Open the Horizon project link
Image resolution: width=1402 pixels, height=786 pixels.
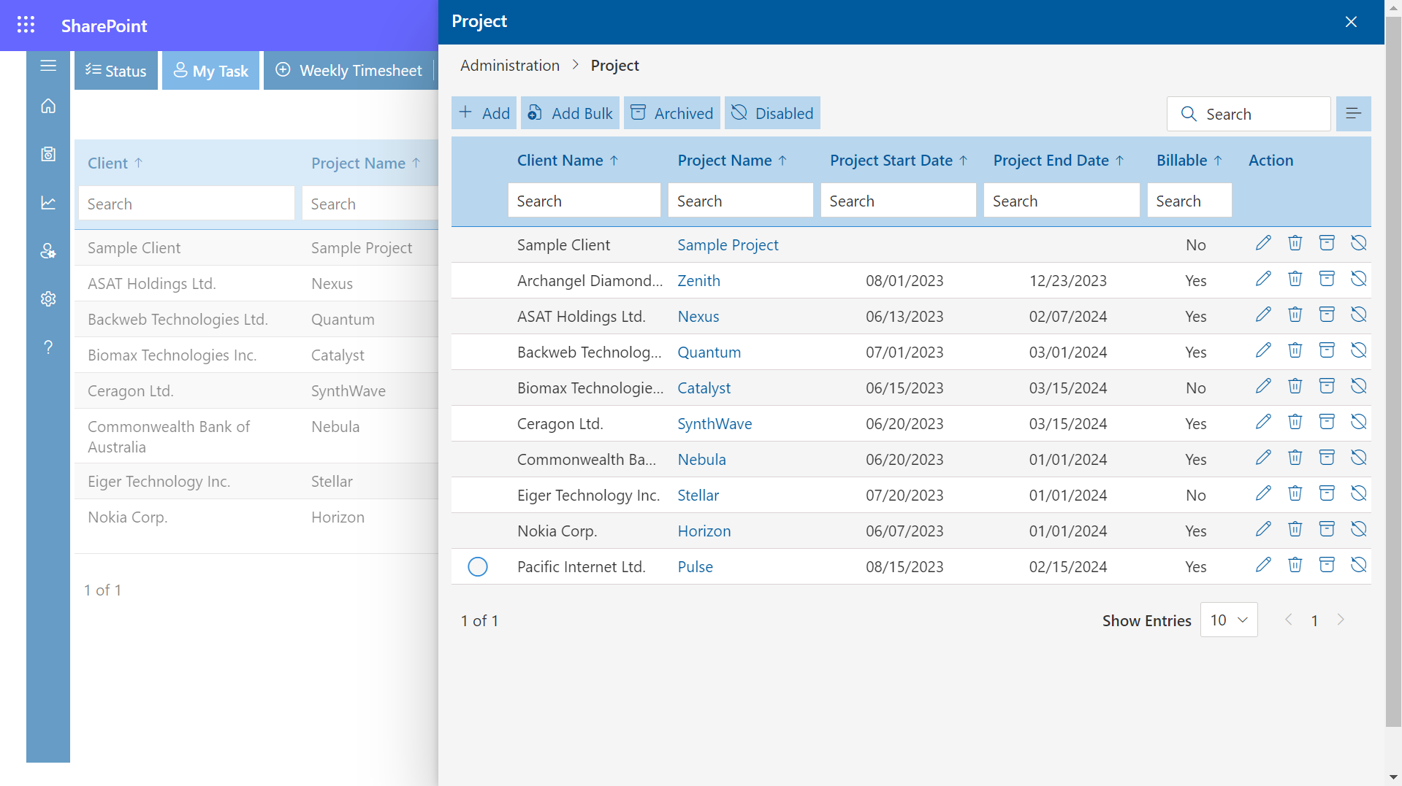pos(704,531)
